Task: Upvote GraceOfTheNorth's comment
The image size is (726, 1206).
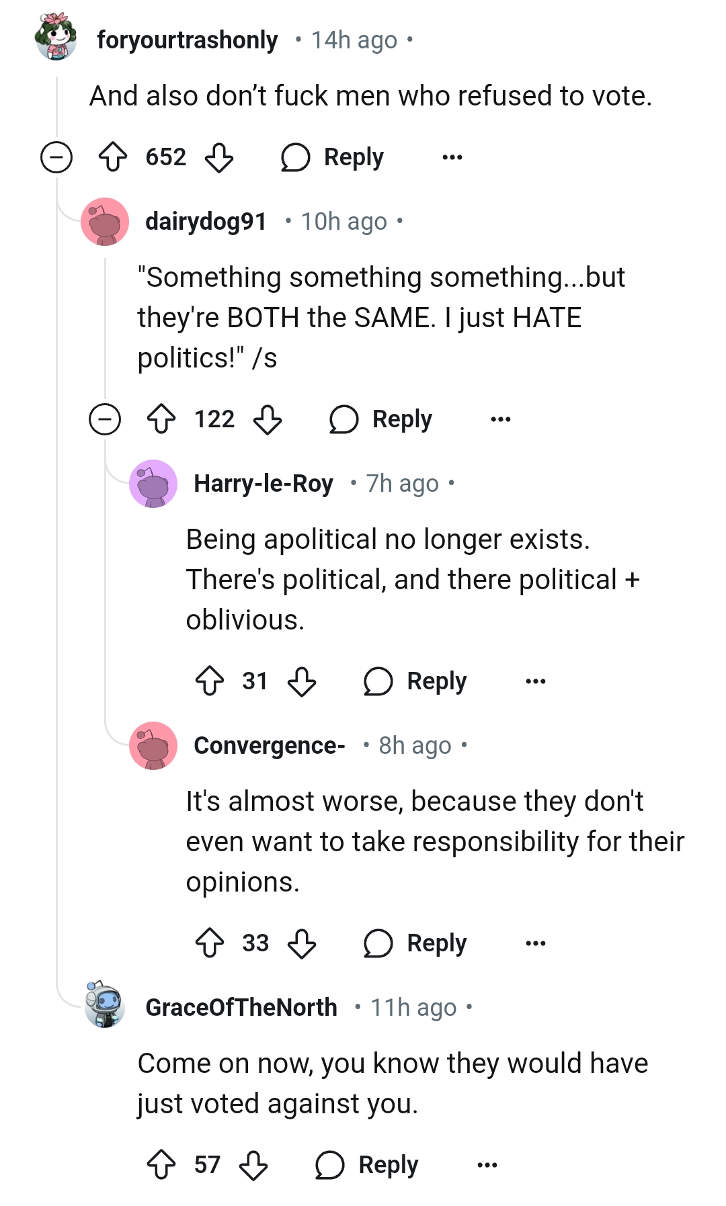Action: tap(161, 1165)
